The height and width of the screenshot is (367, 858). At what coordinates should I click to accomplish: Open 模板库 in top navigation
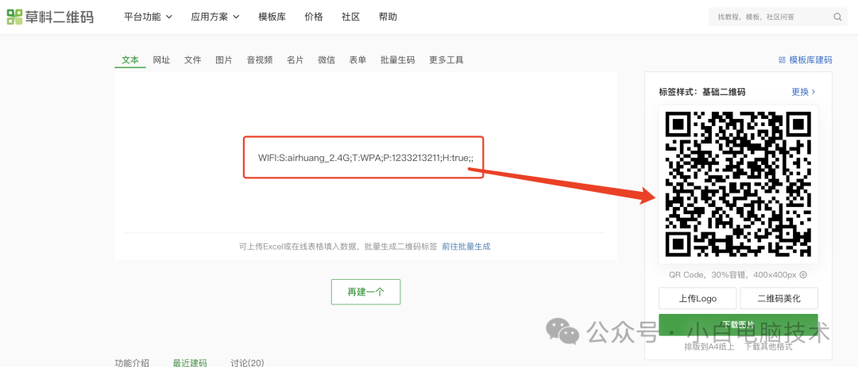tap(272, 17)
